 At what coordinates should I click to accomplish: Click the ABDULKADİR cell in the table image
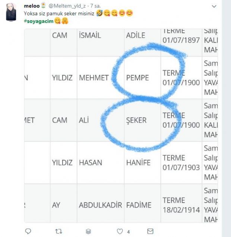[100, 205]
